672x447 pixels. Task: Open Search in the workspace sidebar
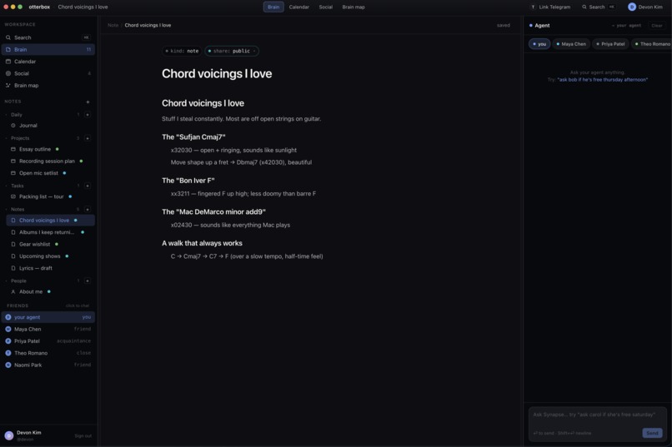48,37
